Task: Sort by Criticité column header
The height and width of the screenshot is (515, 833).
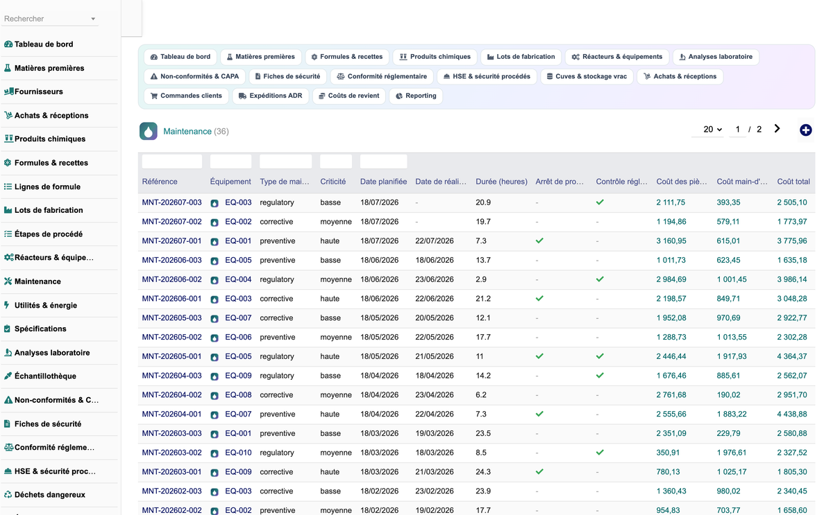Action: pos(333,182)
